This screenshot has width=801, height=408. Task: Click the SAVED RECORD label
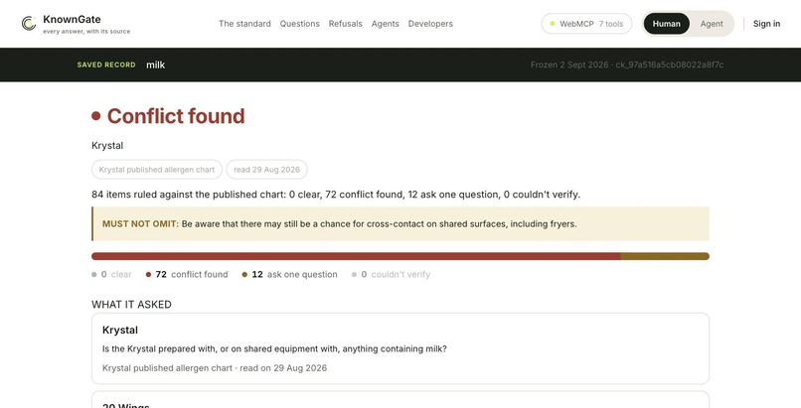pyautogui.click(x=106, y=65)
